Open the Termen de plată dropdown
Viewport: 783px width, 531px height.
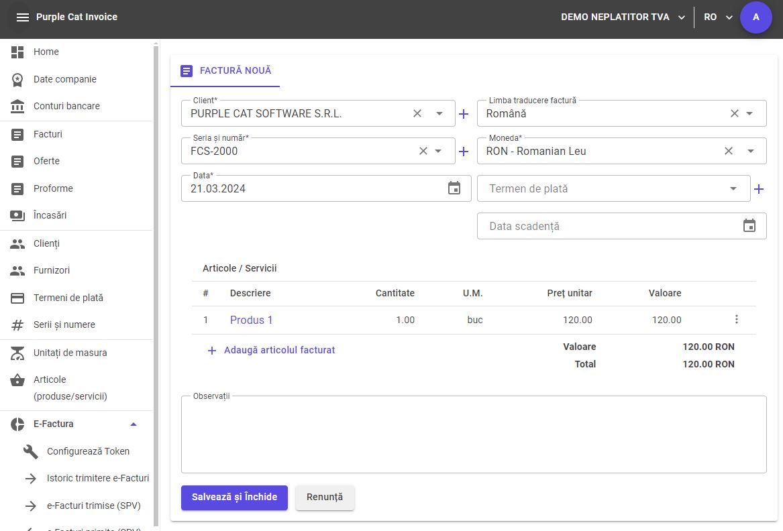click(733, 188)
